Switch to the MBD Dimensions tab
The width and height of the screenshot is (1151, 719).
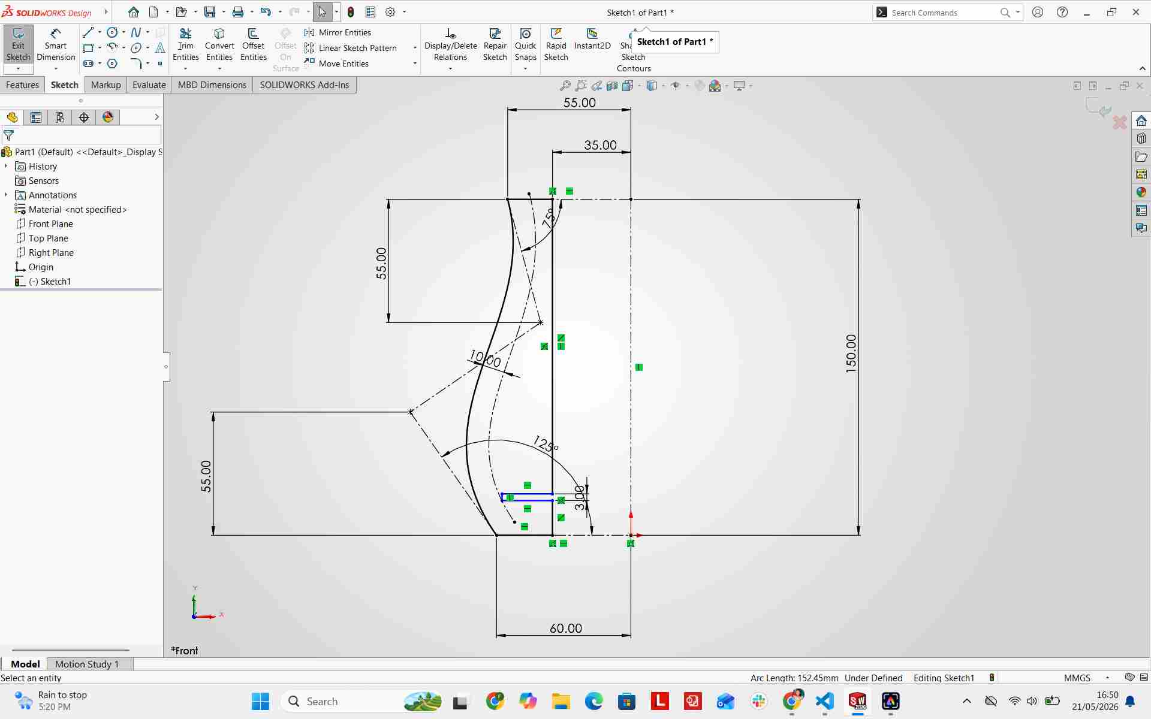(x=212, y=85)
